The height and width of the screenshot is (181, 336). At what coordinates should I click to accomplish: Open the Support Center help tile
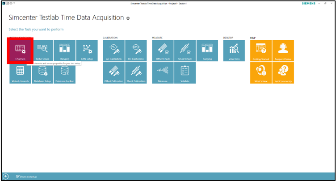click(283, 51)
